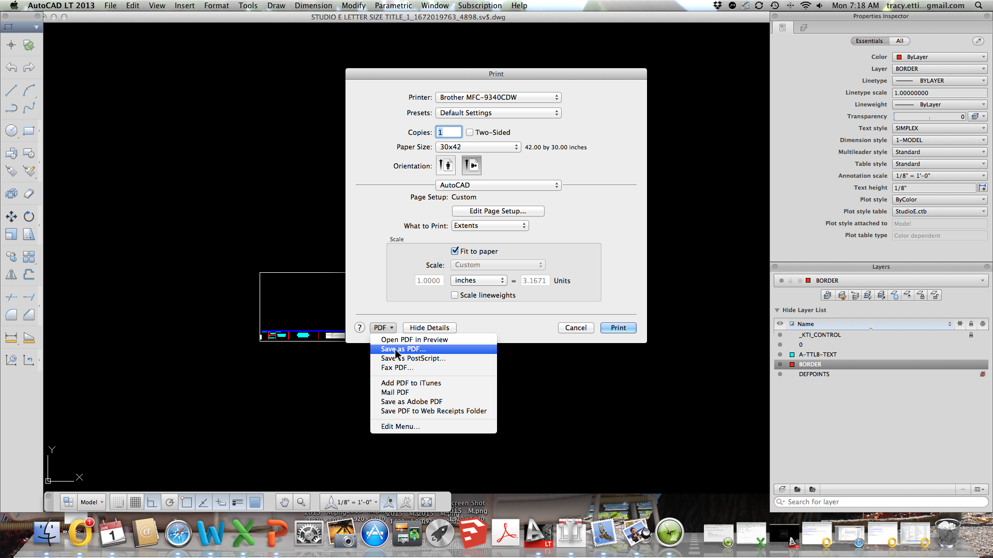
Task: Open the Parametric menu
Action: (x=393, y=6)
